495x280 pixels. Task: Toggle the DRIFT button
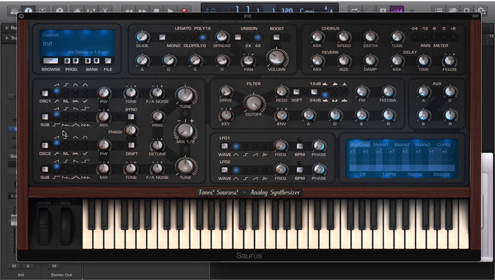pos(131,145)
